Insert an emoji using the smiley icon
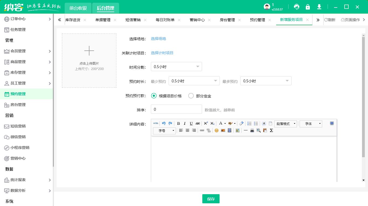 216,131
